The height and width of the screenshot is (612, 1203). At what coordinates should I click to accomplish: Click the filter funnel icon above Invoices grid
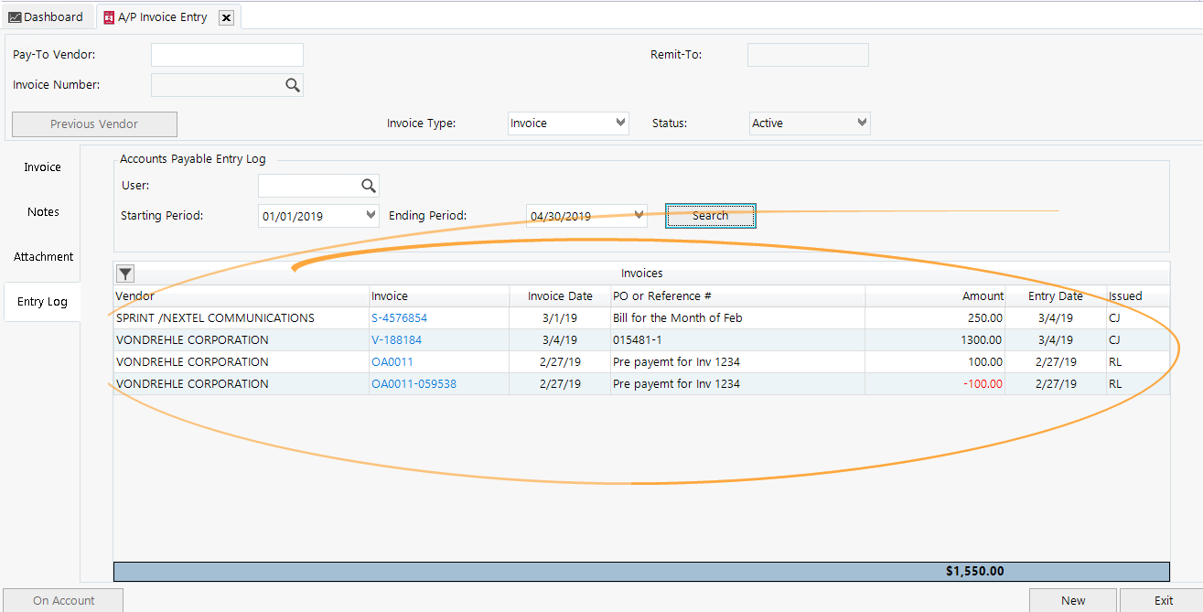tap(124, 273)
